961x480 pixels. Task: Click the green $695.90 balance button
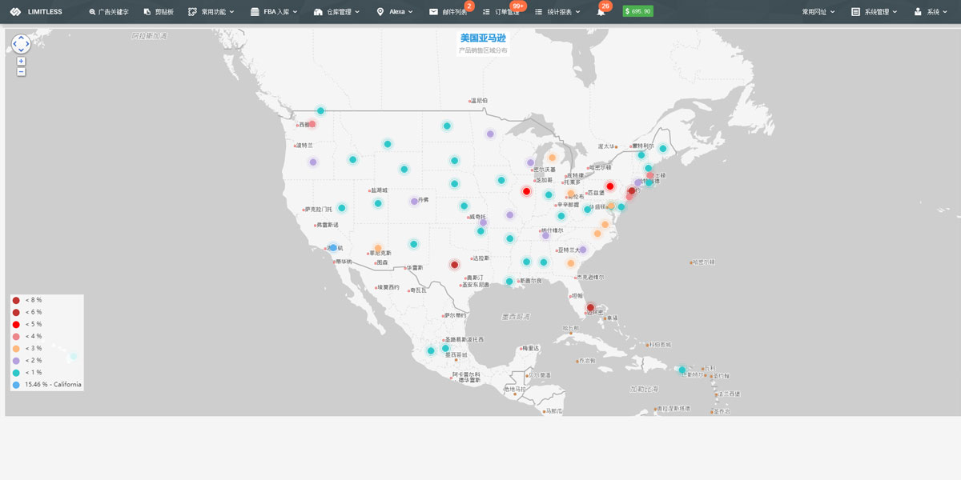point(637,12)
